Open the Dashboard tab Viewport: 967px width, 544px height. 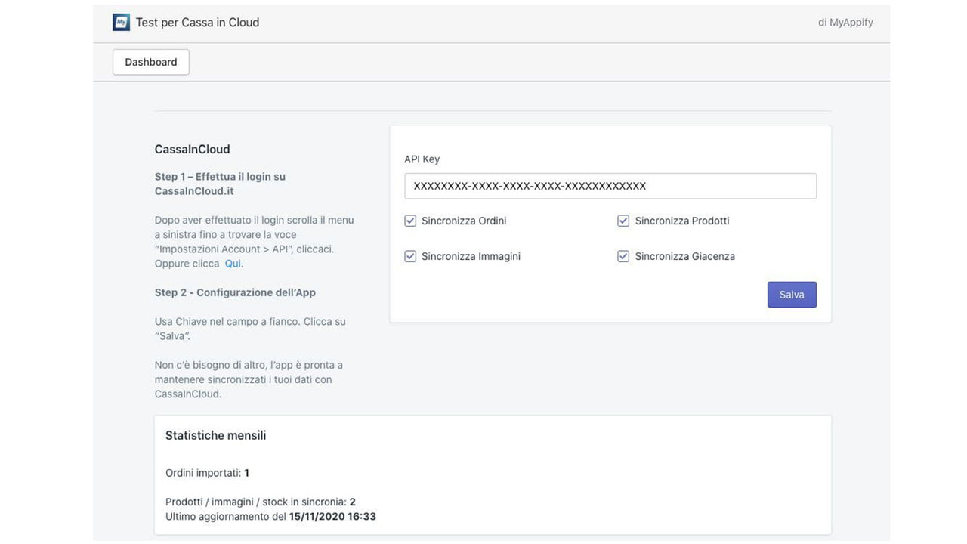click(x=150, y=61)
